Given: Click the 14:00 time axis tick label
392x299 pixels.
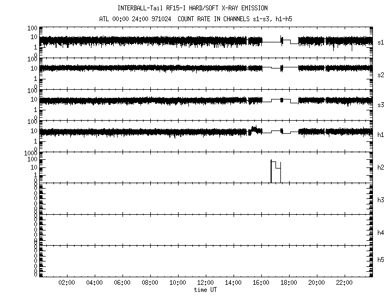Looking at the screenshot, I should [233, 283].
